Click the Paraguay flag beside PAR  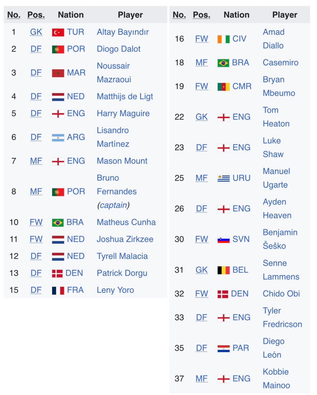click(x=223, y=348)
